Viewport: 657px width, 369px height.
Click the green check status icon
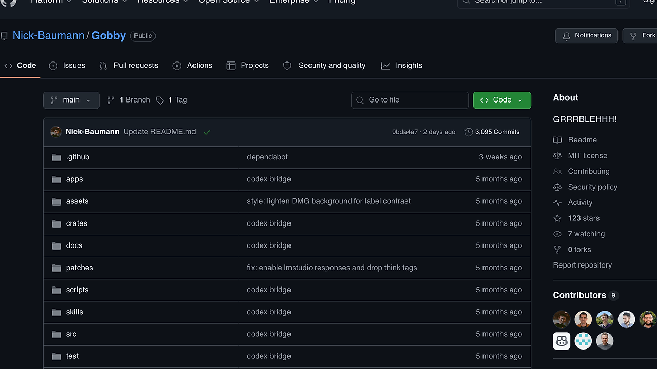tap(207, 132)
